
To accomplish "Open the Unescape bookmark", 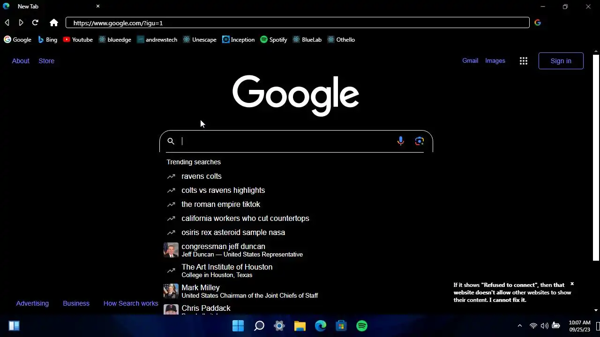I will point(200,40).
